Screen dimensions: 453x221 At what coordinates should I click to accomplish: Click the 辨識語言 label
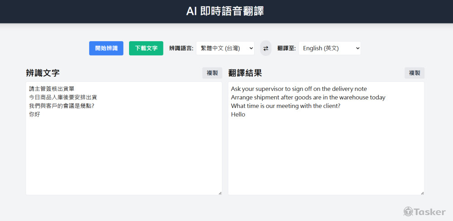click(181, 48)
